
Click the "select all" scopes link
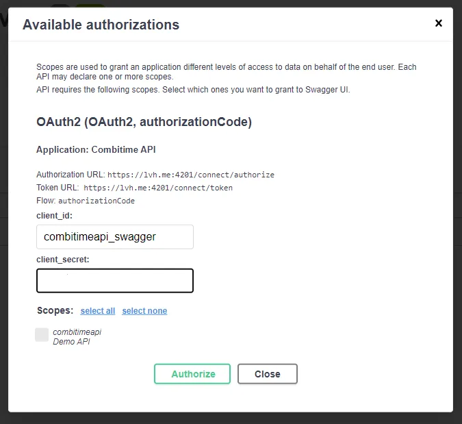tap(98, 311)
